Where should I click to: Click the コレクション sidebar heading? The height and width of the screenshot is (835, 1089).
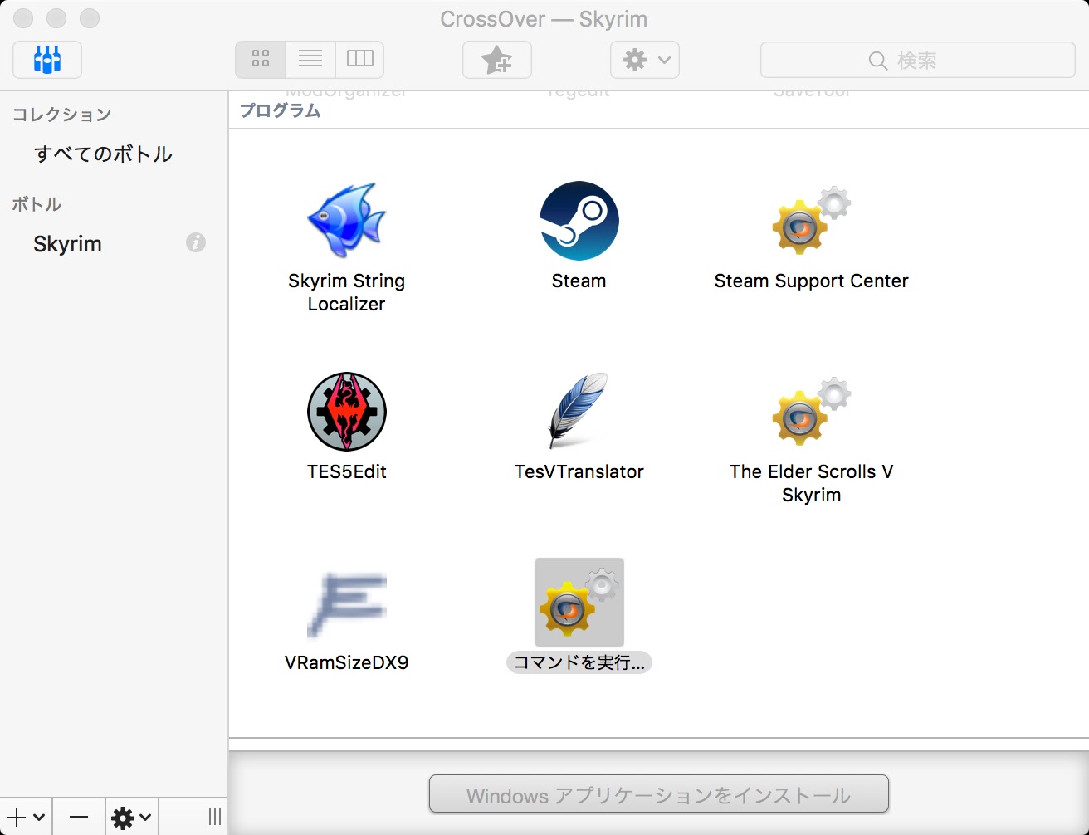pos(61,115)
